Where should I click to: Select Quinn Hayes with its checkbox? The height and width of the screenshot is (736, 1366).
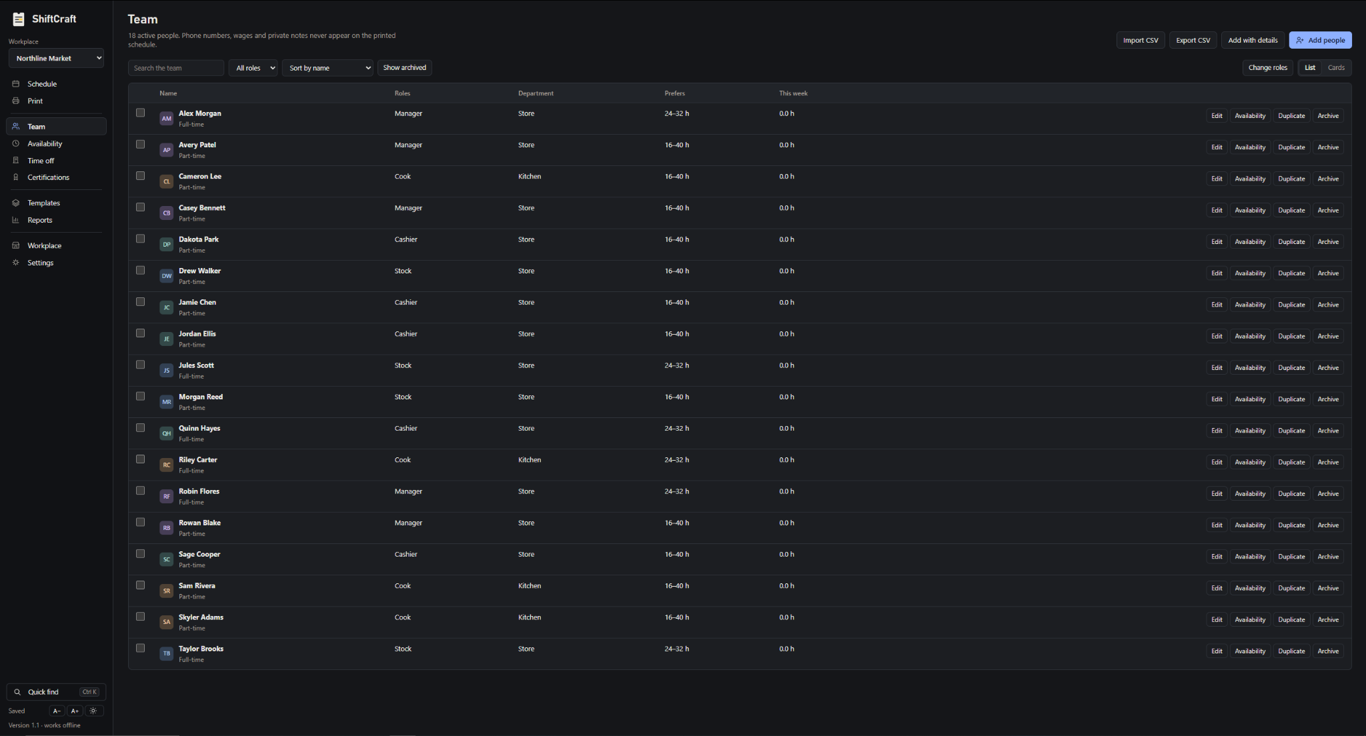pos(140,427)
